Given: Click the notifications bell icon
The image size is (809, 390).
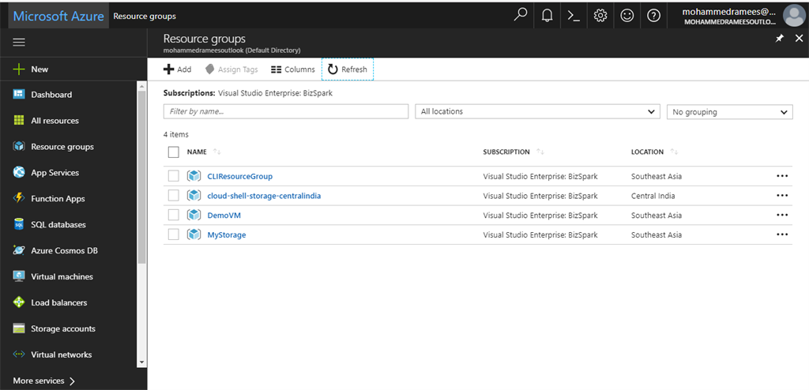Looking at the screenshot, I should tap(547, 16).
